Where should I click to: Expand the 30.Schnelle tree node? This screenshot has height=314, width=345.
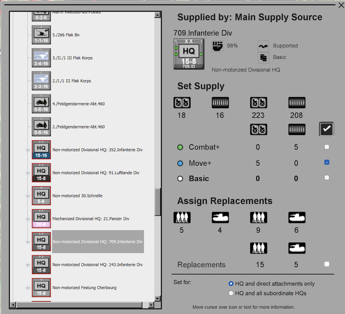point(28,196)
